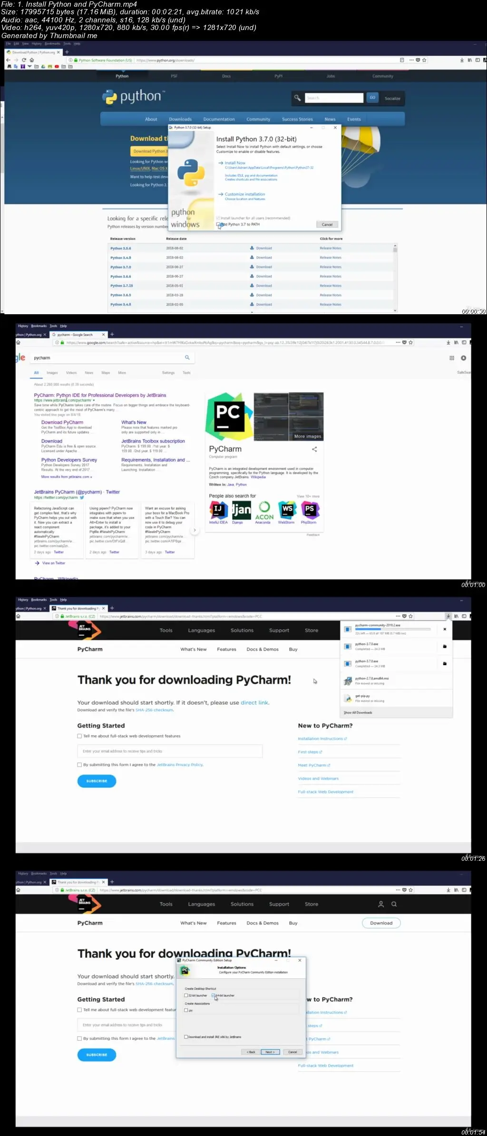Click email address field in third frame

[x=170, y=751]
